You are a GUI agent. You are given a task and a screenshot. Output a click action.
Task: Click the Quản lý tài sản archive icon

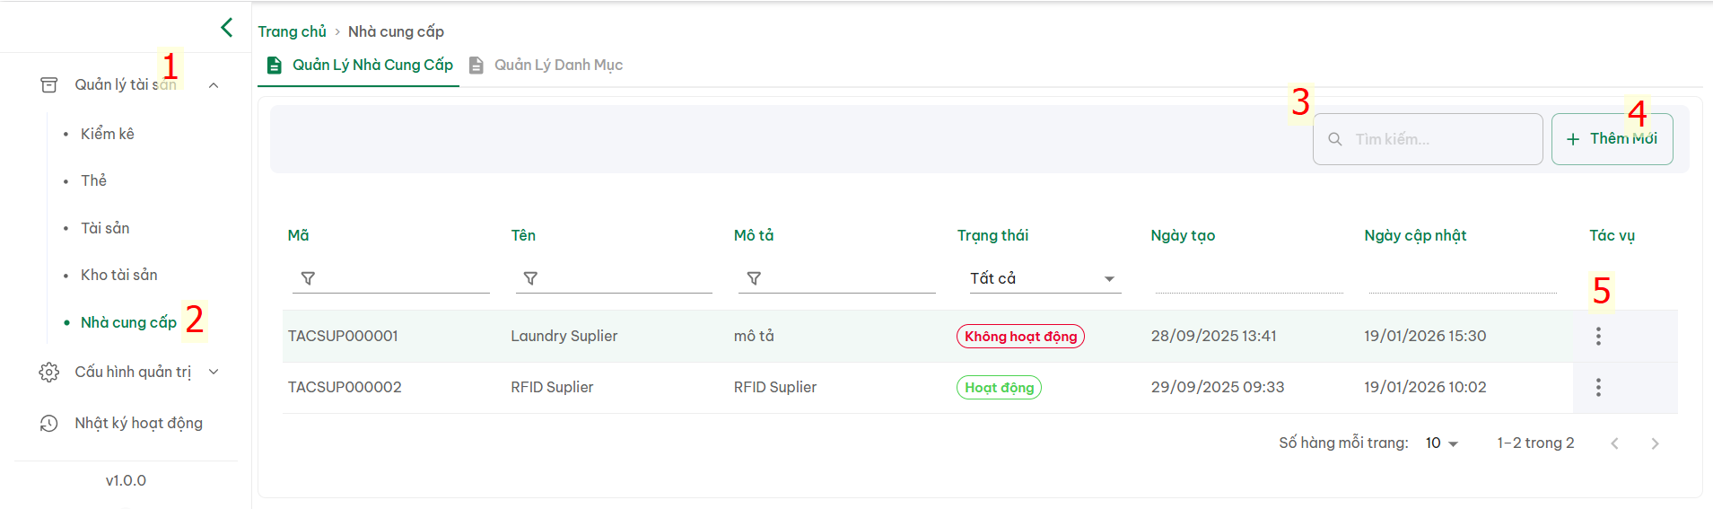(49, 85)
